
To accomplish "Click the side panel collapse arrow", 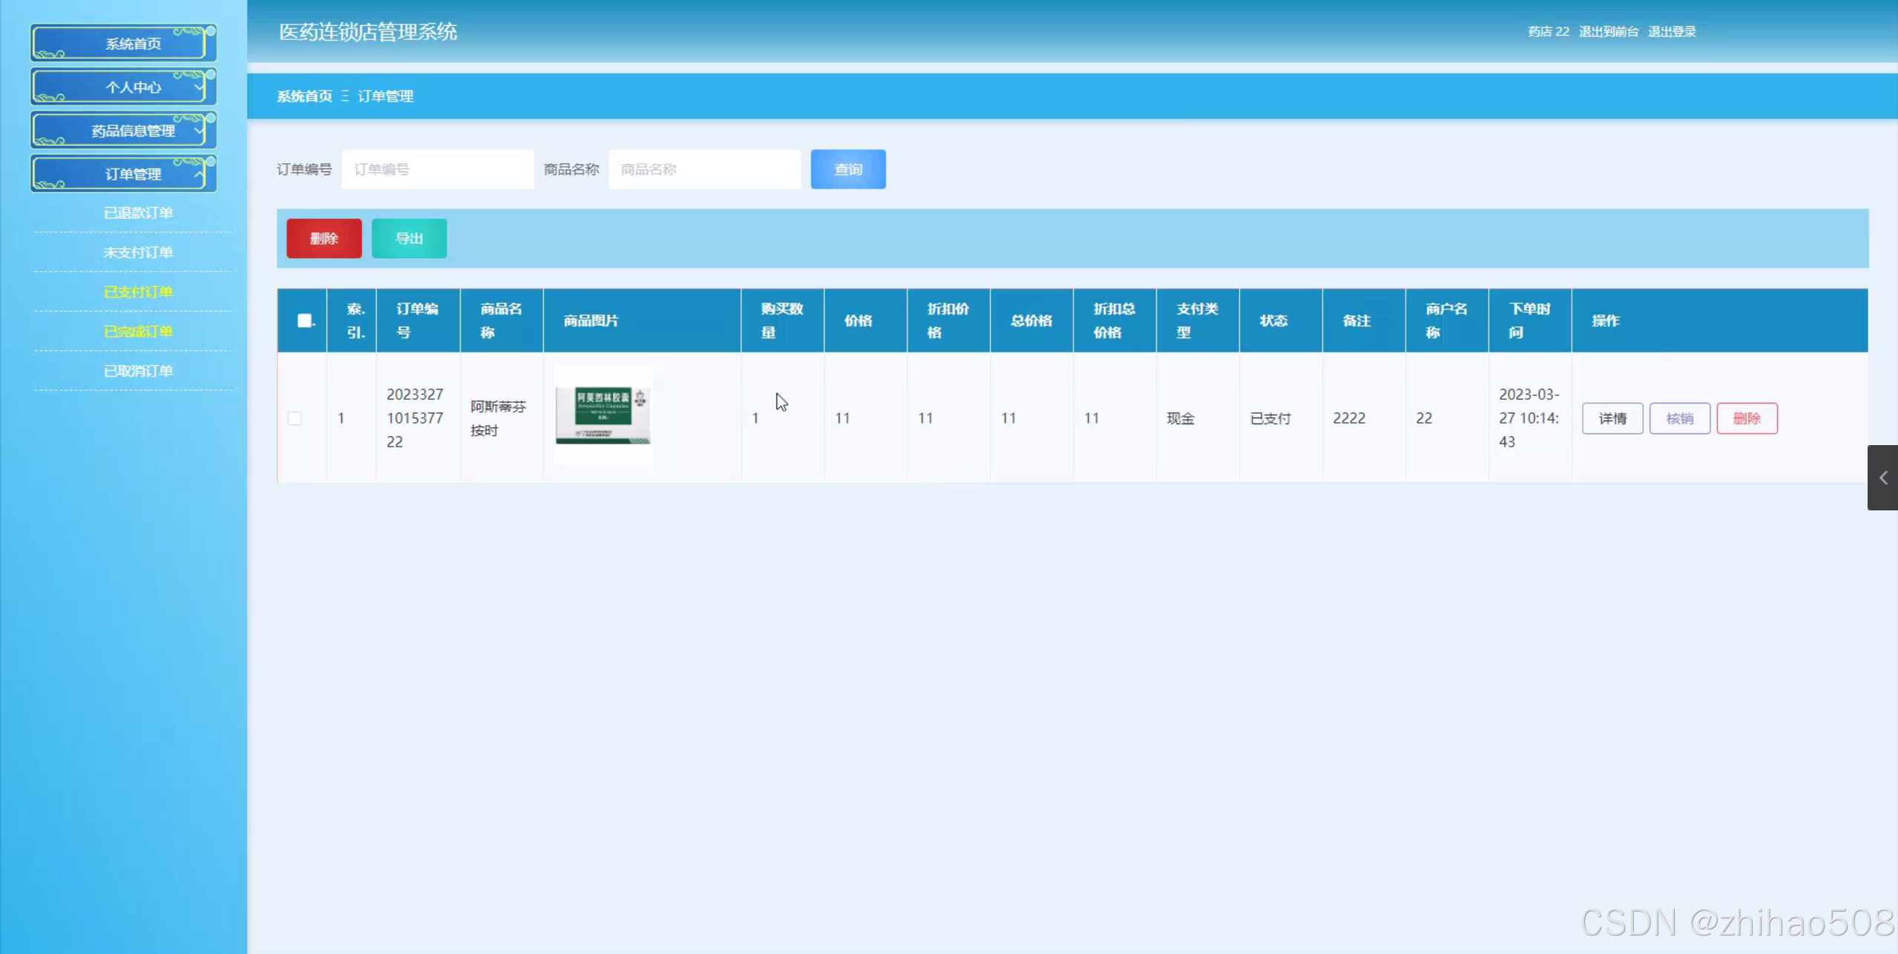I will 1882,478.
